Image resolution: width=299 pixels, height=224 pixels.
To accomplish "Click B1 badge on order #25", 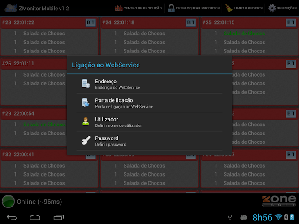I will [x=290, y=22].
